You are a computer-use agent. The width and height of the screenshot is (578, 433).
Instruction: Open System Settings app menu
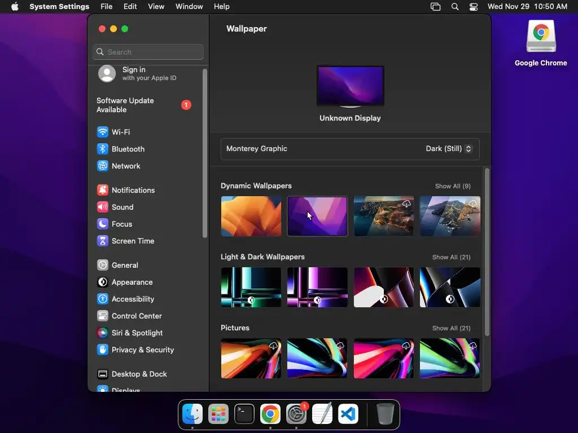(x=59, y=7)
